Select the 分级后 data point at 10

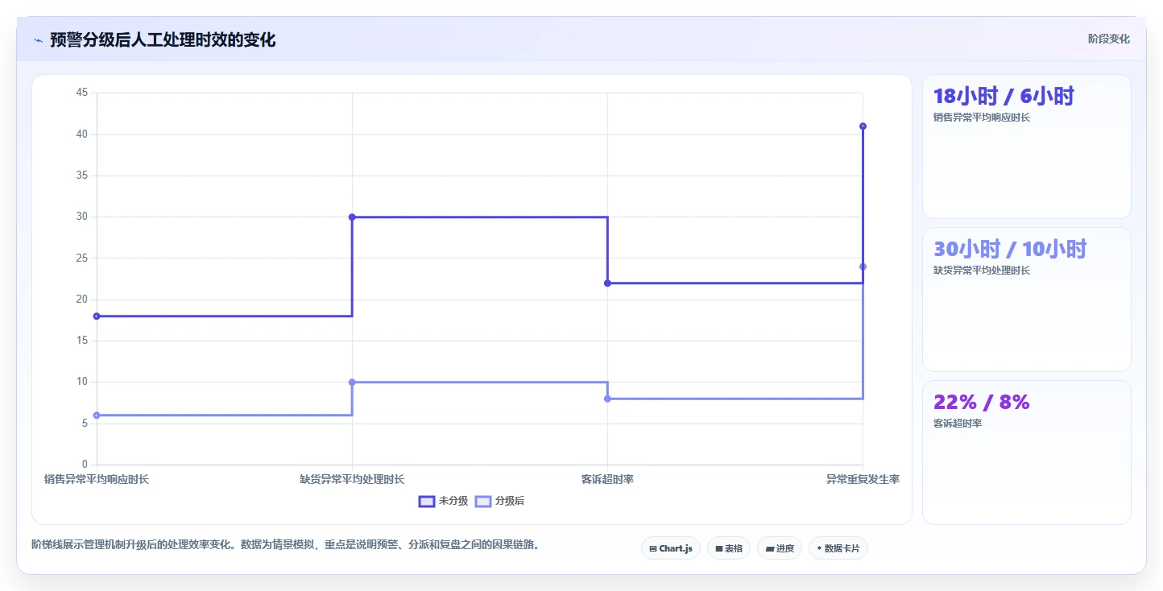352,382
